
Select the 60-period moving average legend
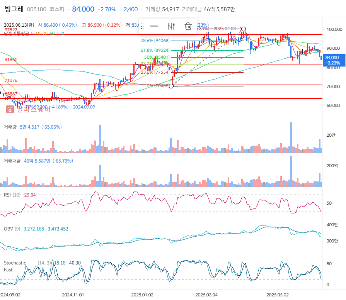click(52, 34)
